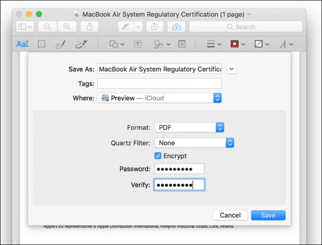The height and width of the screenshot is (245, 322).
Task: Expand the save dialog chevron button
Action: (x=232, y=69)
